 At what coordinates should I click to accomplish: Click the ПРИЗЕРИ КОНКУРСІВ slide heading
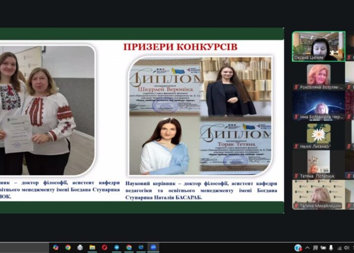tap(180, 47)
